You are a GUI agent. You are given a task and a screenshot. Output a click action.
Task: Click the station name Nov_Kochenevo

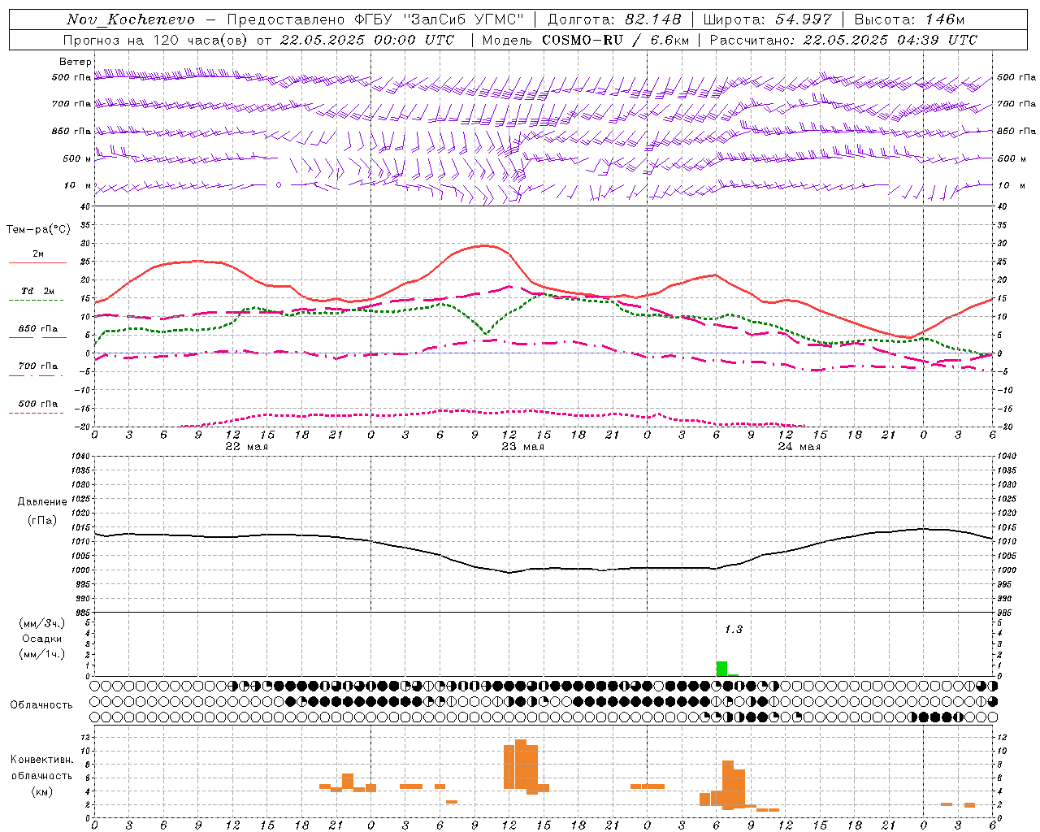131,19
